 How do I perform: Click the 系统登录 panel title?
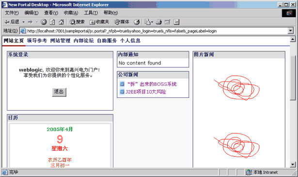pyautogui.click(x=18, y=55)
